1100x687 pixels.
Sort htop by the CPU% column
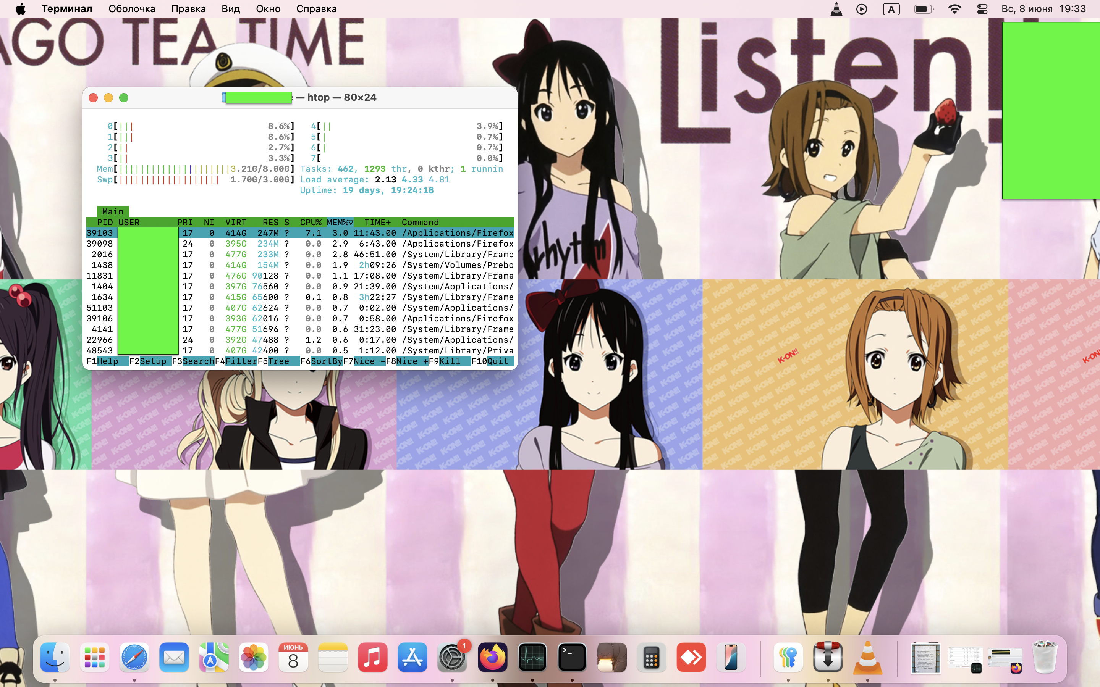tap(311, 222)
